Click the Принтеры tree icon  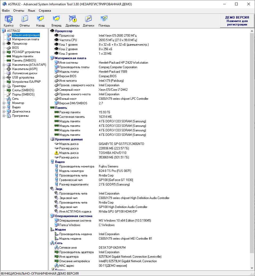9,86
